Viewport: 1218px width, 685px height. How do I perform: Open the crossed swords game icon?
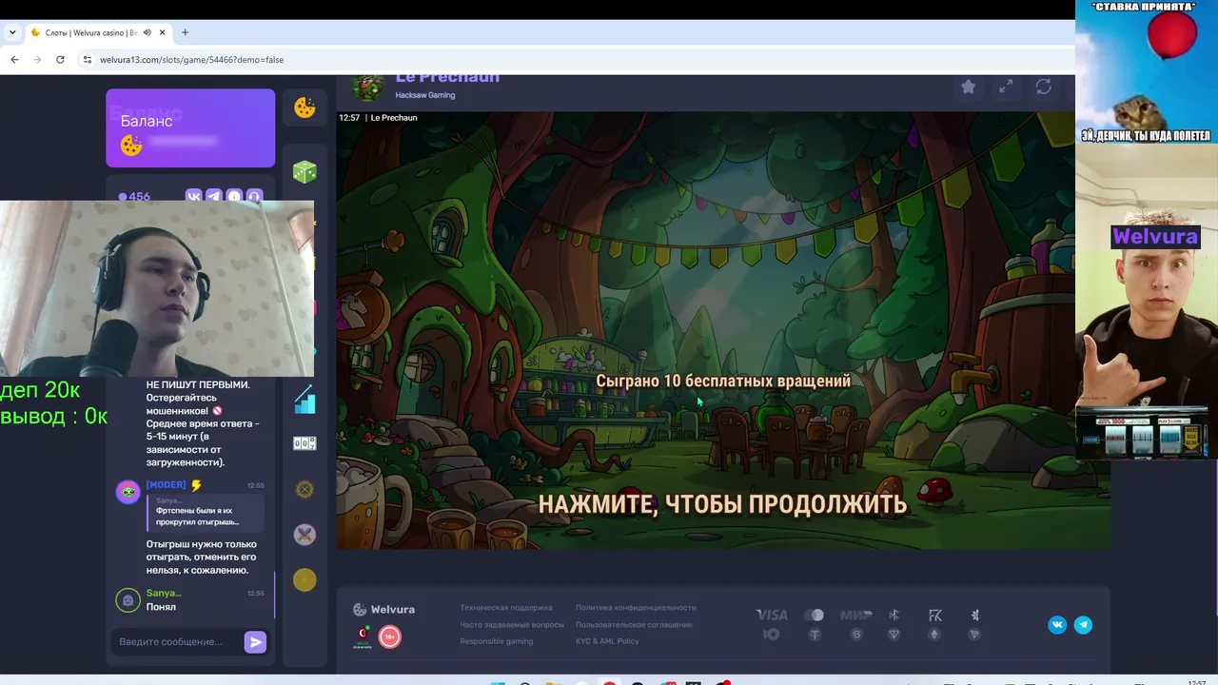coord(304,535)
